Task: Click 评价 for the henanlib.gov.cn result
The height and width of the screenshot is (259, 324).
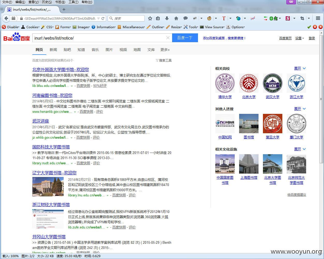Action: click(100, 112)
